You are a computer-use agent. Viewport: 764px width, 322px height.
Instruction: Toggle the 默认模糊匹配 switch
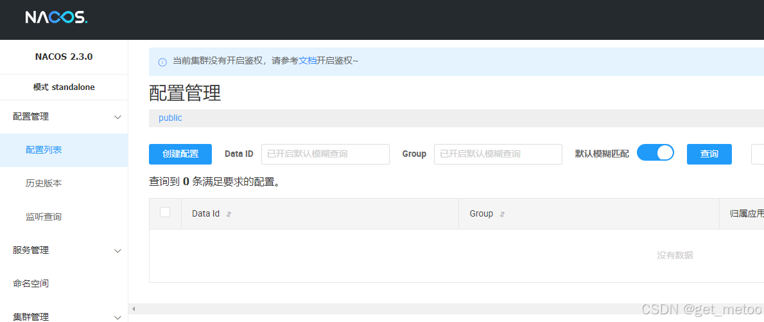[x=655, y=153]
